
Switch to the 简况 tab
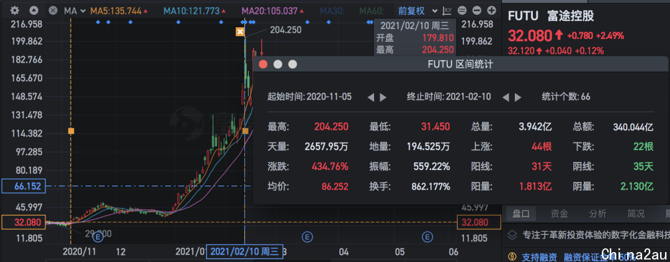(x=636, y=214)
